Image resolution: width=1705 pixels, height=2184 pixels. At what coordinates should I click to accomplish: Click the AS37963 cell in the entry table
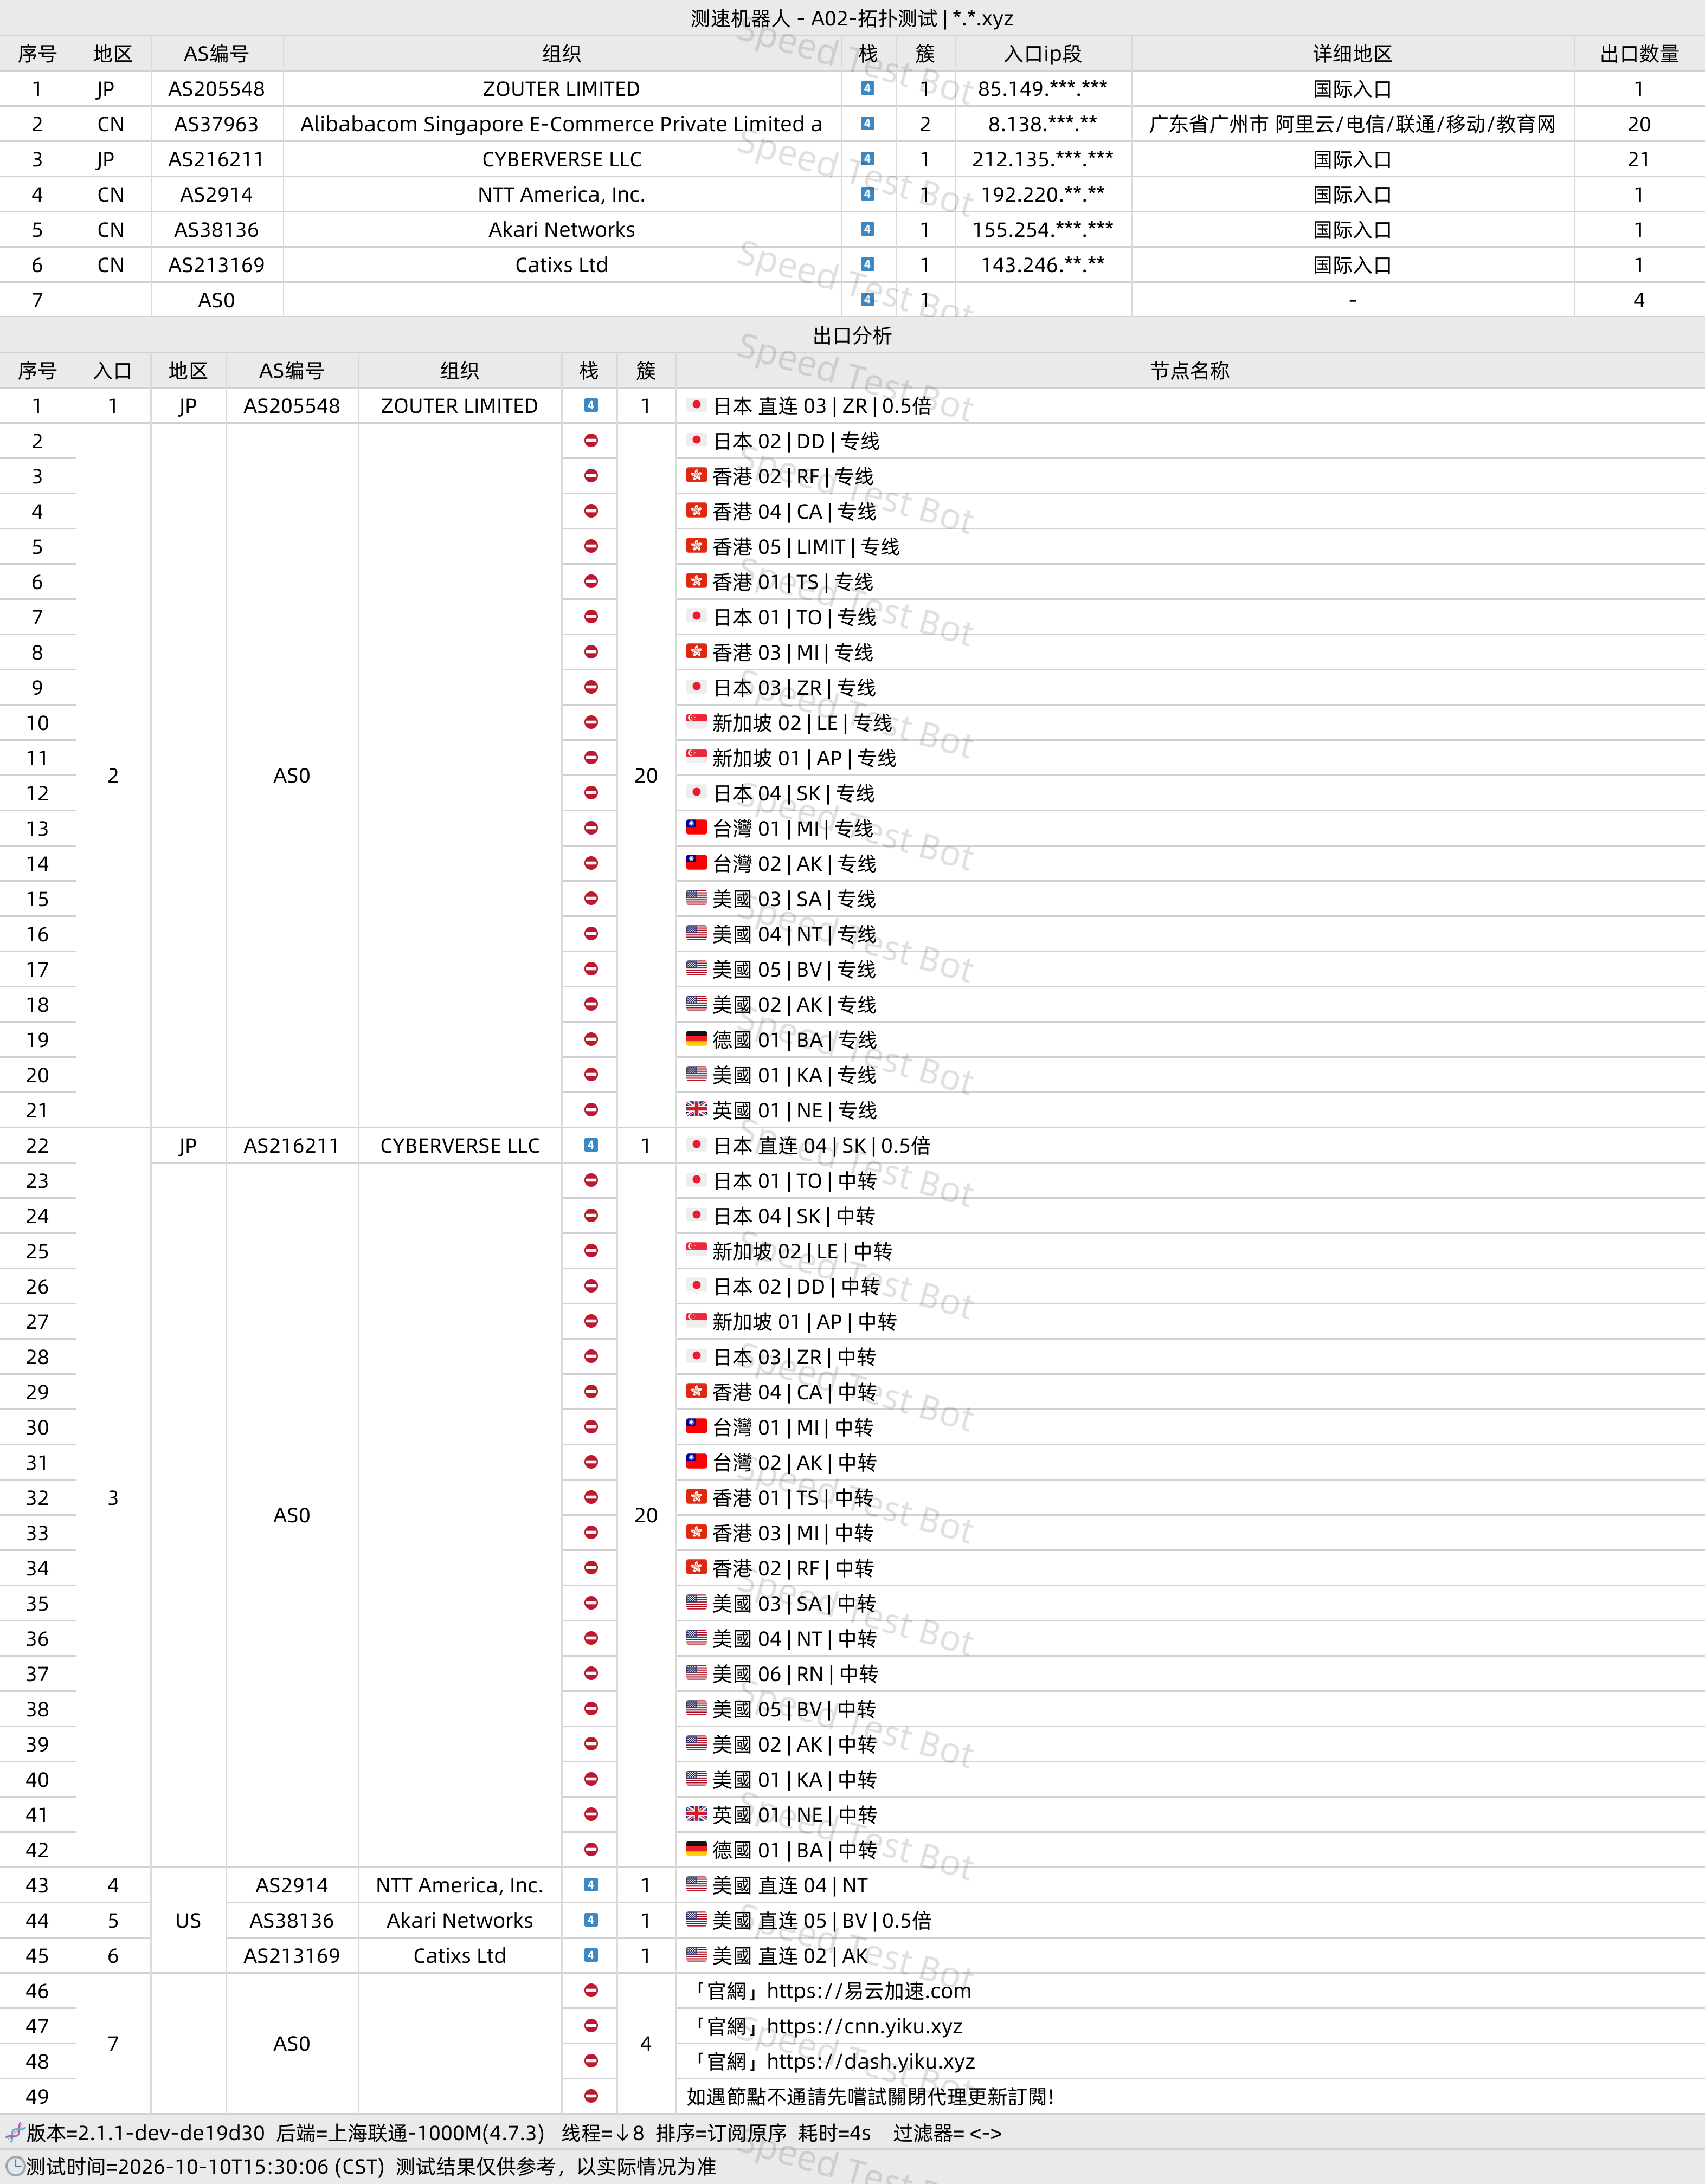click(216, 124)
